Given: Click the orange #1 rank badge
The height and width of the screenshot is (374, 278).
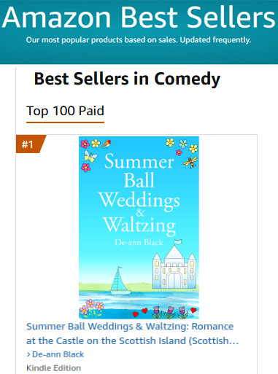Looking at the screenshot, I should 31,144.
